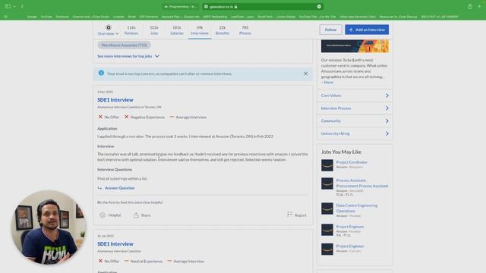Image resolution: width=486 pixels, height=273 pixels.
Task: Click the circular button in address bar
Action: (x=319, y=7)
